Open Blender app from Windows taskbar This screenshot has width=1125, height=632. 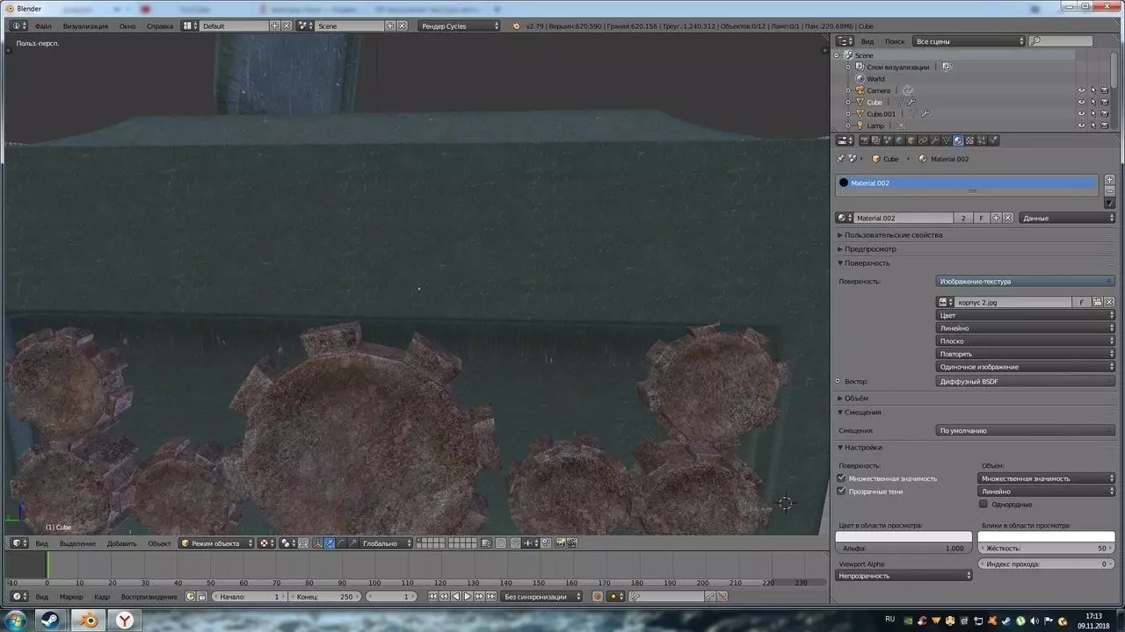[x=87, y=621]
